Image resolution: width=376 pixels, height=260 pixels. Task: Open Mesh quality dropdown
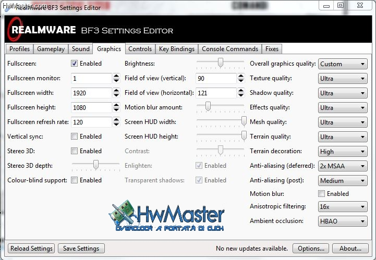(x=343, y=122)
